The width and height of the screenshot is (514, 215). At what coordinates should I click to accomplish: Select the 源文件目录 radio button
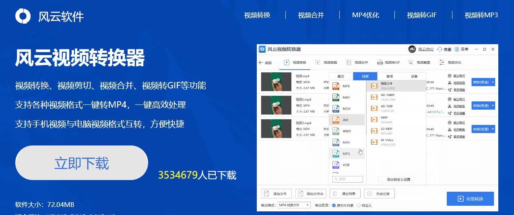(334, 205)
